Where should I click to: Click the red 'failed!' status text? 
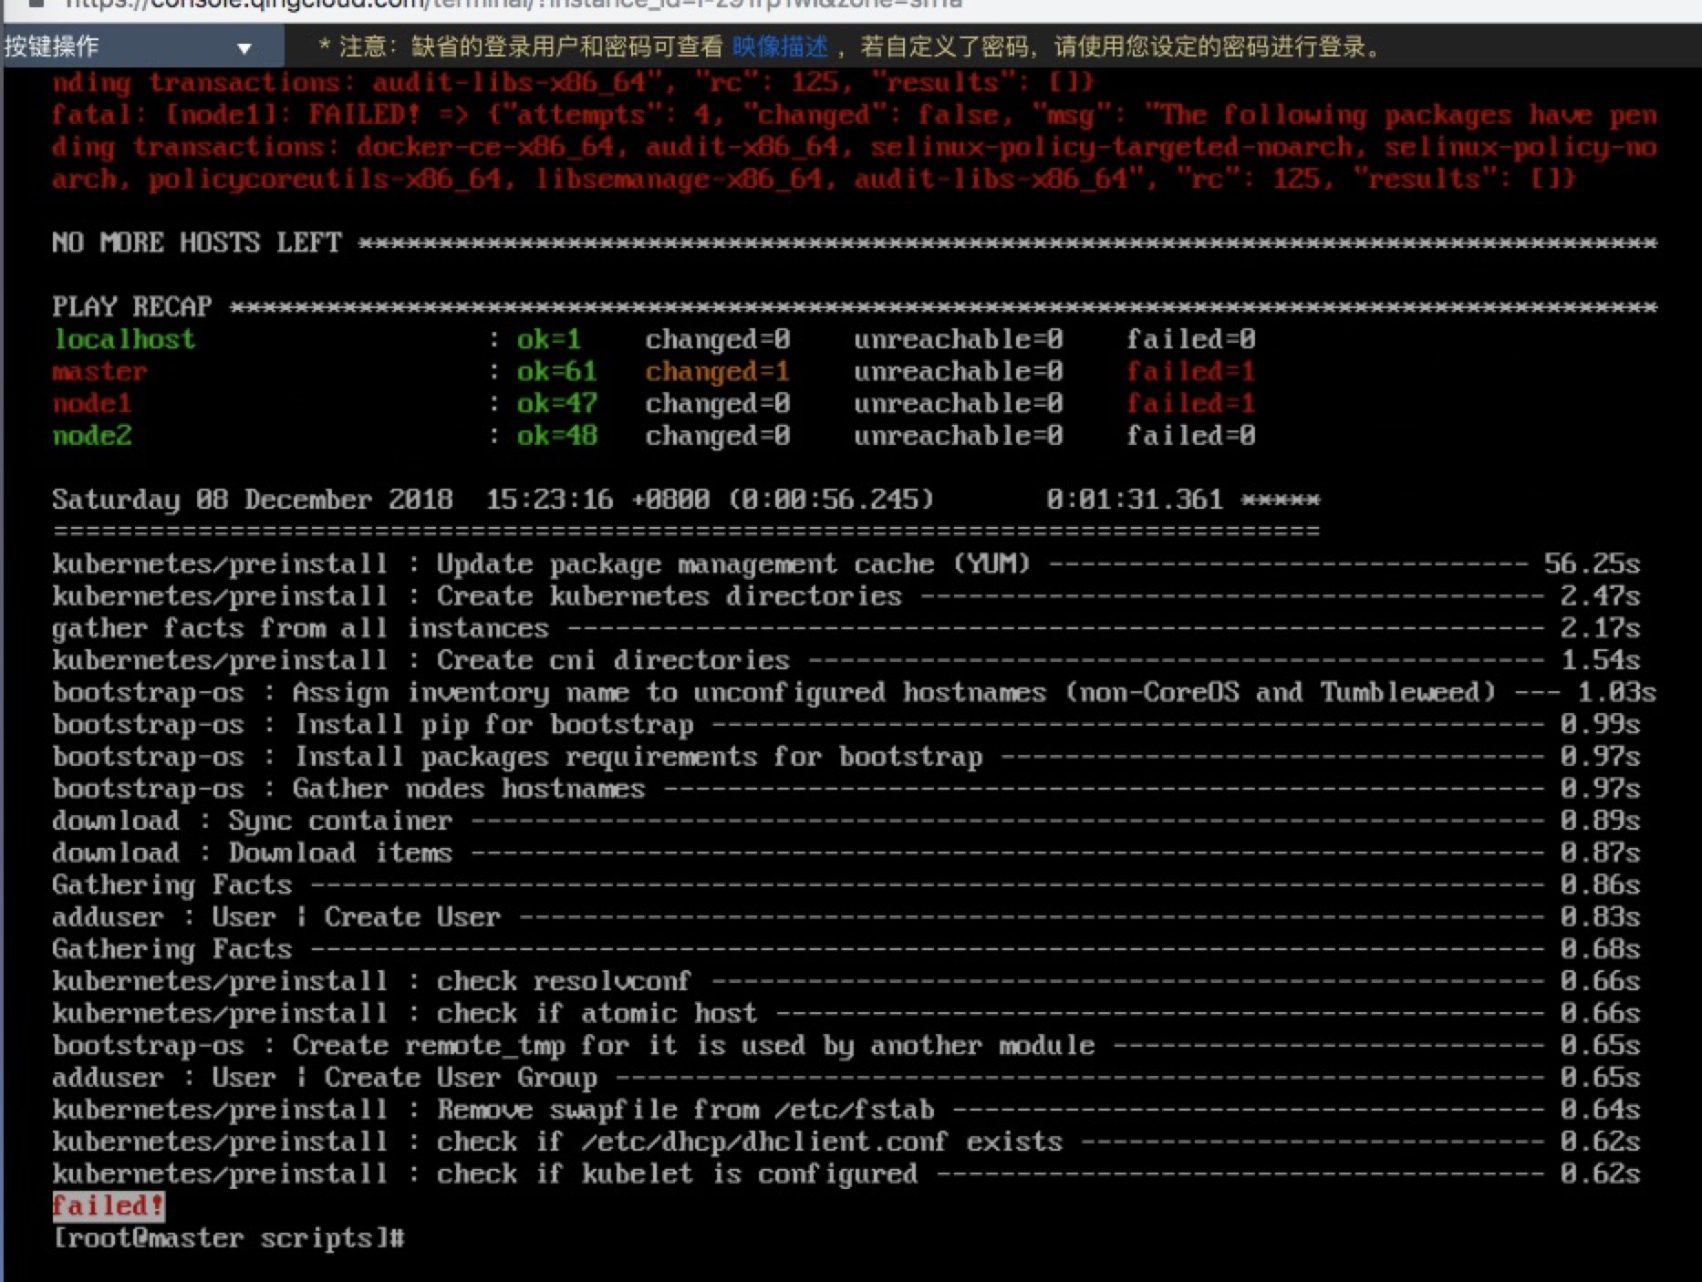(108, 1205)
